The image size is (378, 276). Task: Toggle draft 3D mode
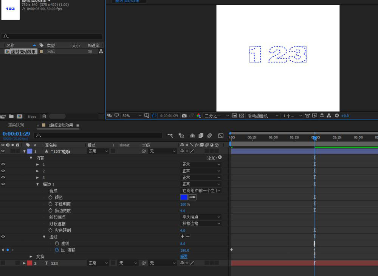[181, 135]
